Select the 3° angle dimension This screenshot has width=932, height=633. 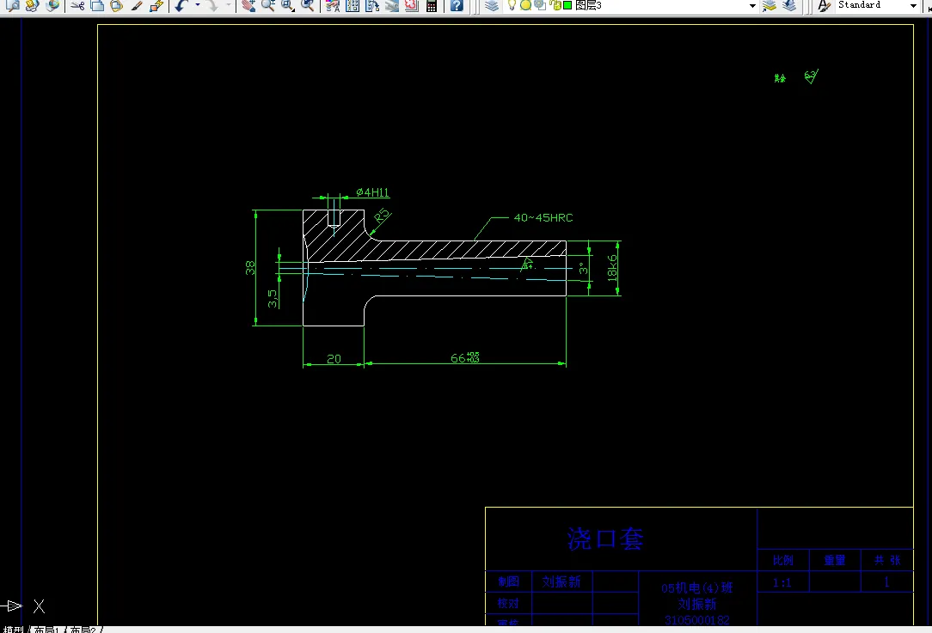pos(584,268)
